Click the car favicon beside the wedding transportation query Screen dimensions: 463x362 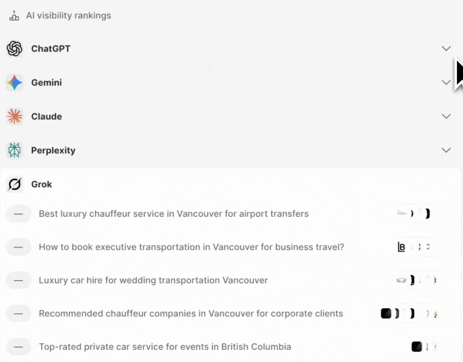point(402,280)
